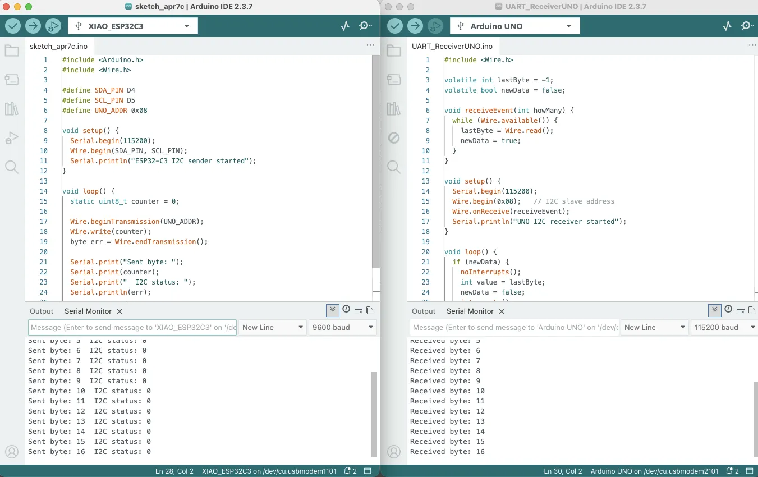This screenshot has height=477, width=758.
Task: Click code line '#define UNO_ADDR 0x08'
Action: pos(104,111)
